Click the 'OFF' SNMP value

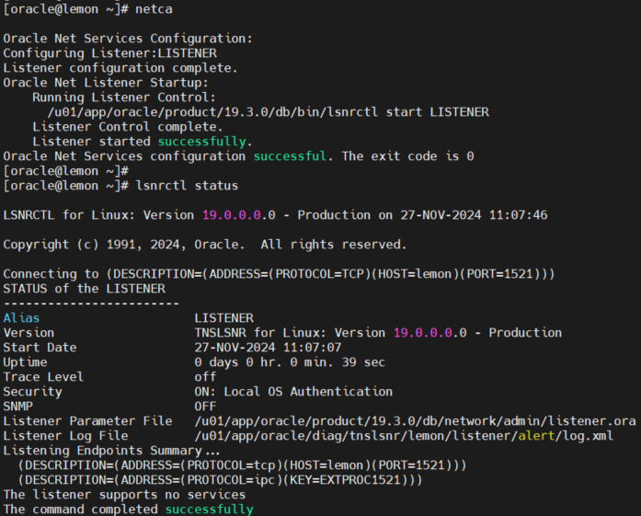pos(206,407)
